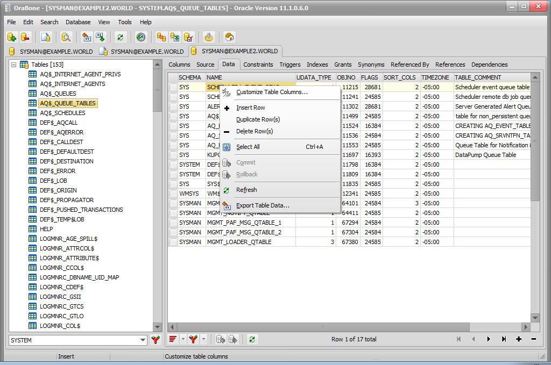The image size is (551, 365).
Task: Open a new SQL document icon
Action: point(46,37)
